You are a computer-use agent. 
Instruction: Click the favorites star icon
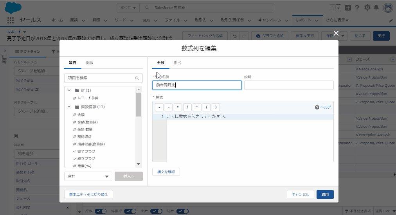coord(332,7)
